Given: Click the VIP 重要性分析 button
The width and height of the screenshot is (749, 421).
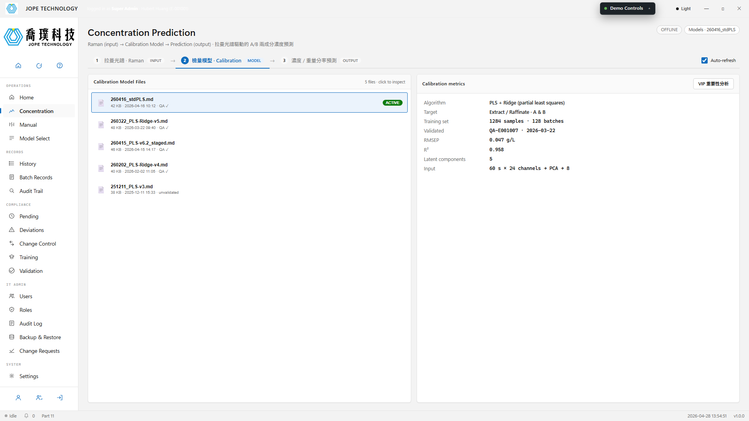Looking at the screenshot, I should tap(713, 84).
